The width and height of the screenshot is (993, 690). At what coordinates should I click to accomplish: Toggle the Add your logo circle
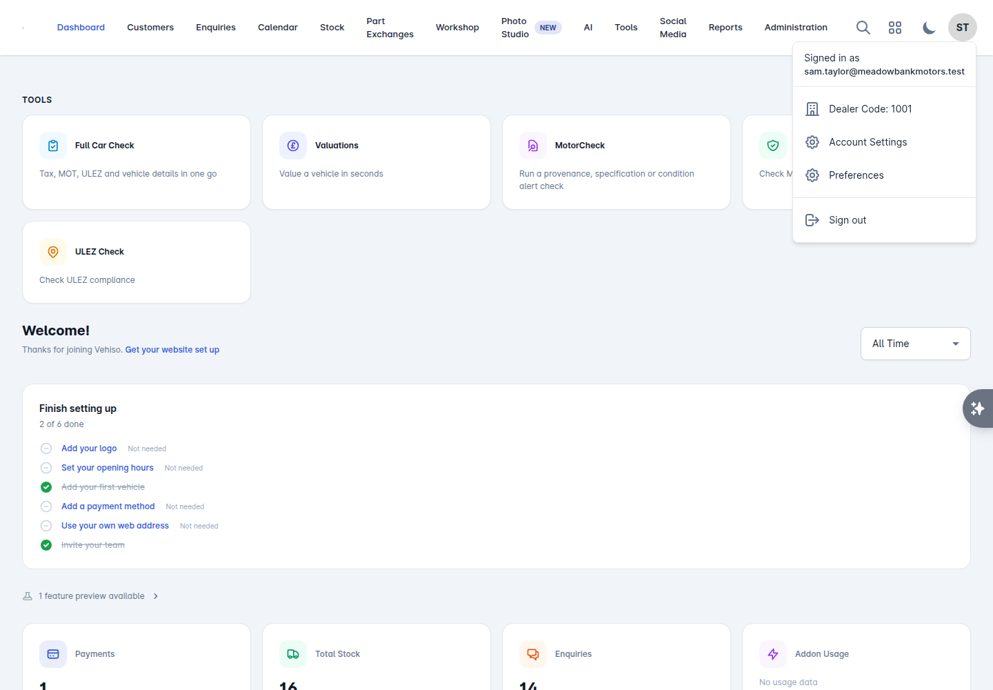coord(46,448)
